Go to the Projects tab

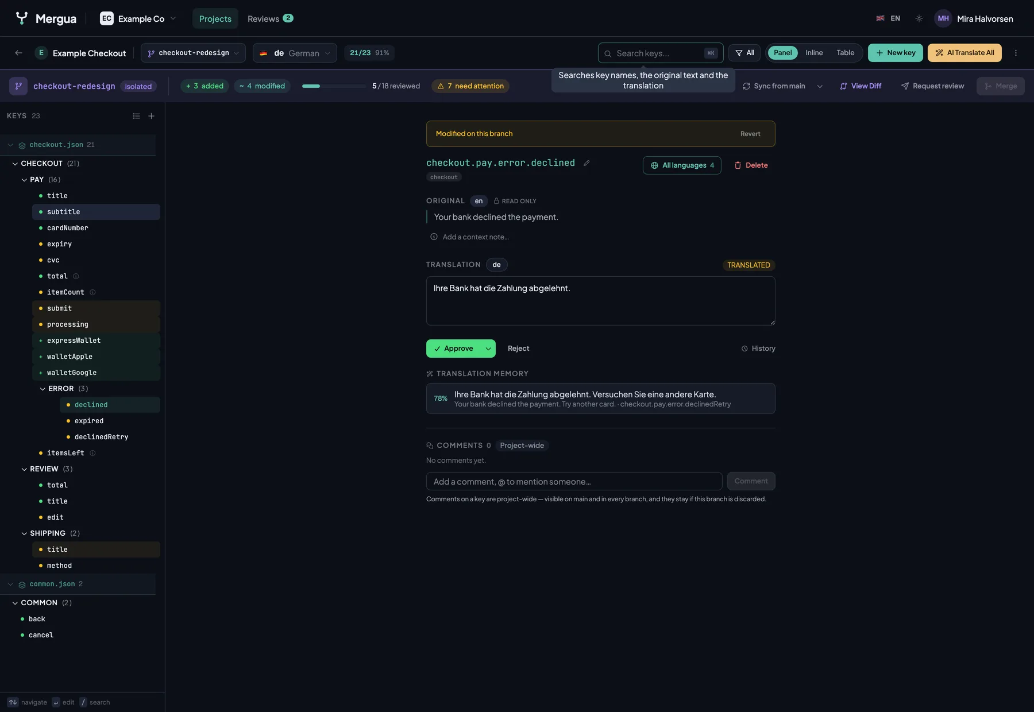[x=215, y=18]
